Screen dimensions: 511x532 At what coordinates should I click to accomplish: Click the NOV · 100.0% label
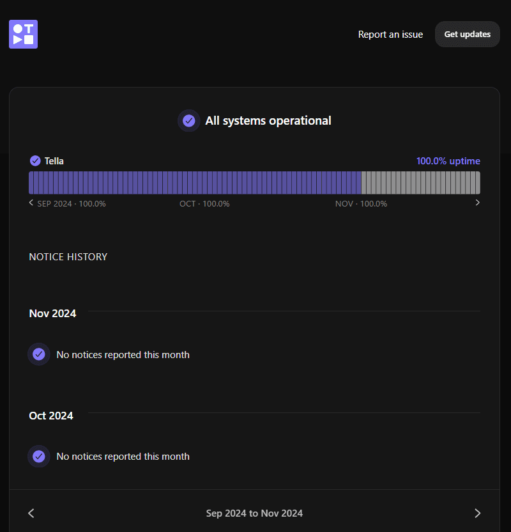(361, 203)
